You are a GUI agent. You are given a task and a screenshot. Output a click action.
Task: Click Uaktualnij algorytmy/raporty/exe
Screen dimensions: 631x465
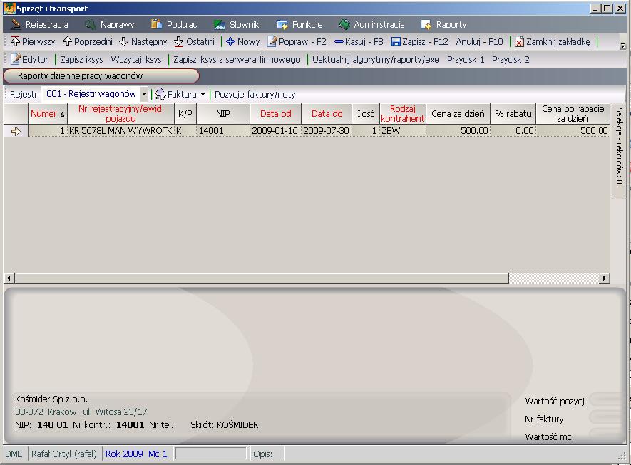pyautogui.click(x=376, y=60)
